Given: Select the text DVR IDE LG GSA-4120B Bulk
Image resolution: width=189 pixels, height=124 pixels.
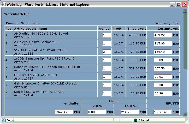Looking at the screenshot, I should [x=36, y=75].
